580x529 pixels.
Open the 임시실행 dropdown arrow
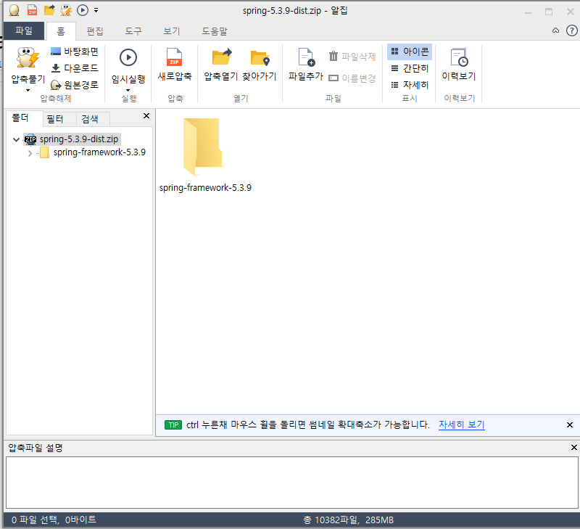(128, 90)
